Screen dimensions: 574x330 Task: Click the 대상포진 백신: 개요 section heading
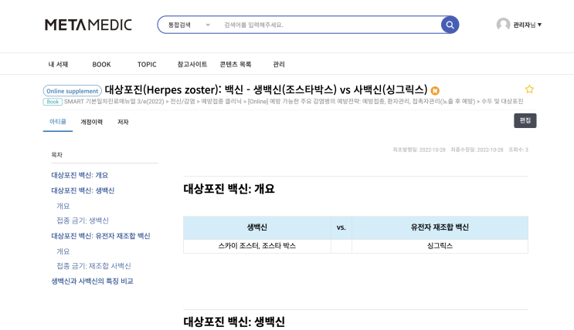(229, 189)
